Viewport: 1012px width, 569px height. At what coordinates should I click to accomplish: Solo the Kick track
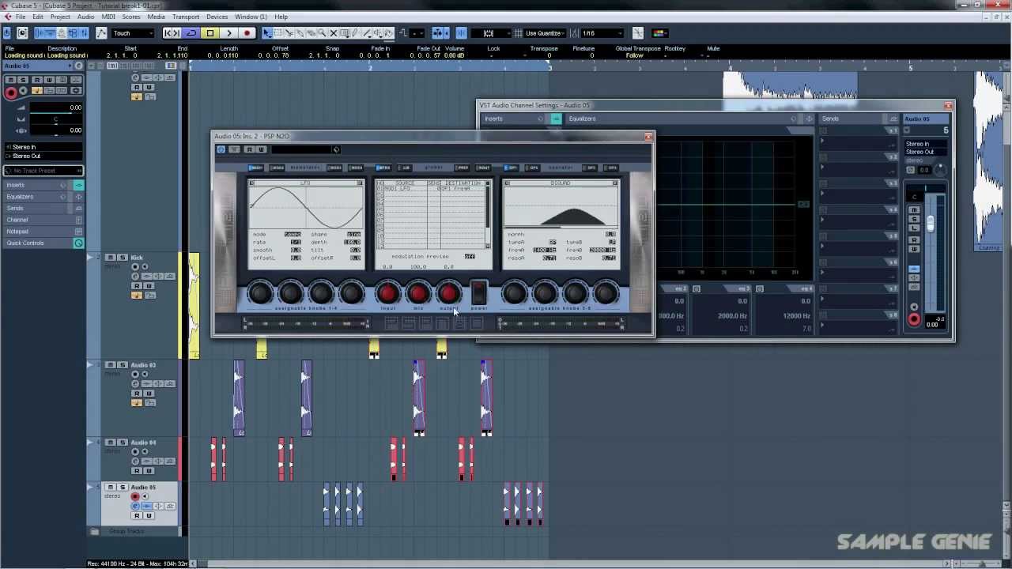[x=123, y=258]
